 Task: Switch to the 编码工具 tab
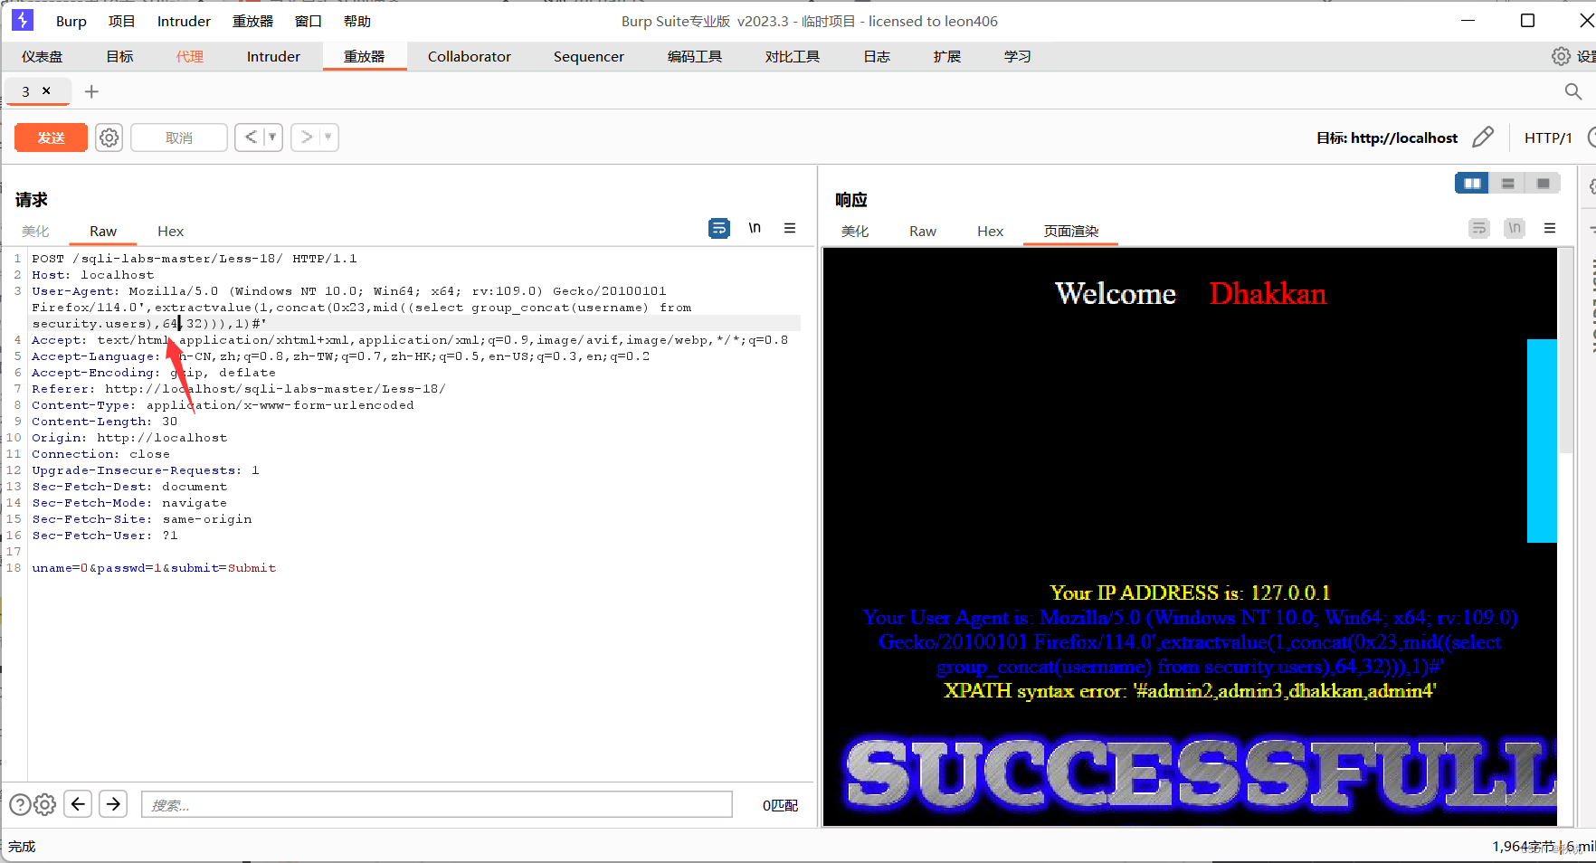pyautogui.click(x=695, y=56)
